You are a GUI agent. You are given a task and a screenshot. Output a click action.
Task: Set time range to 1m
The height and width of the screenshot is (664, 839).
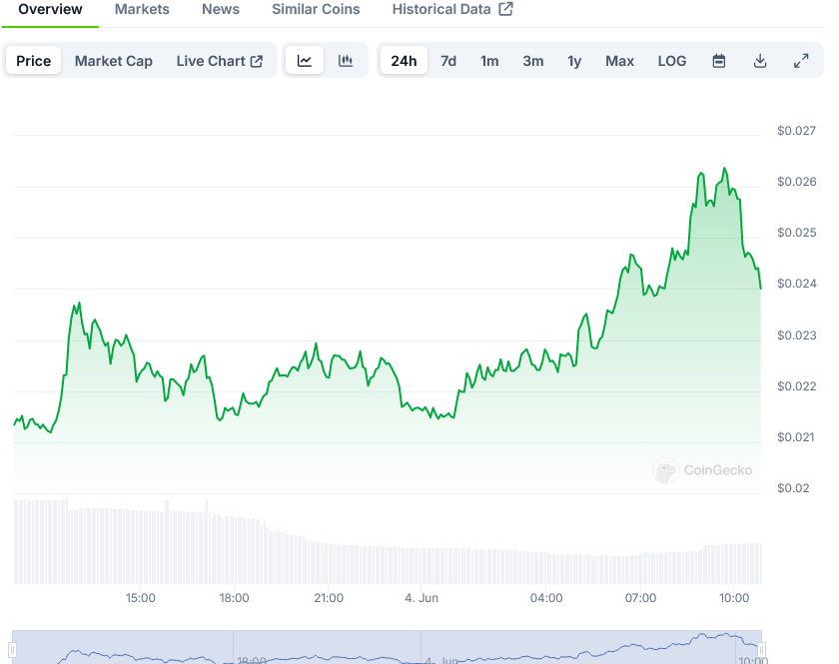(x=489, y=61)
